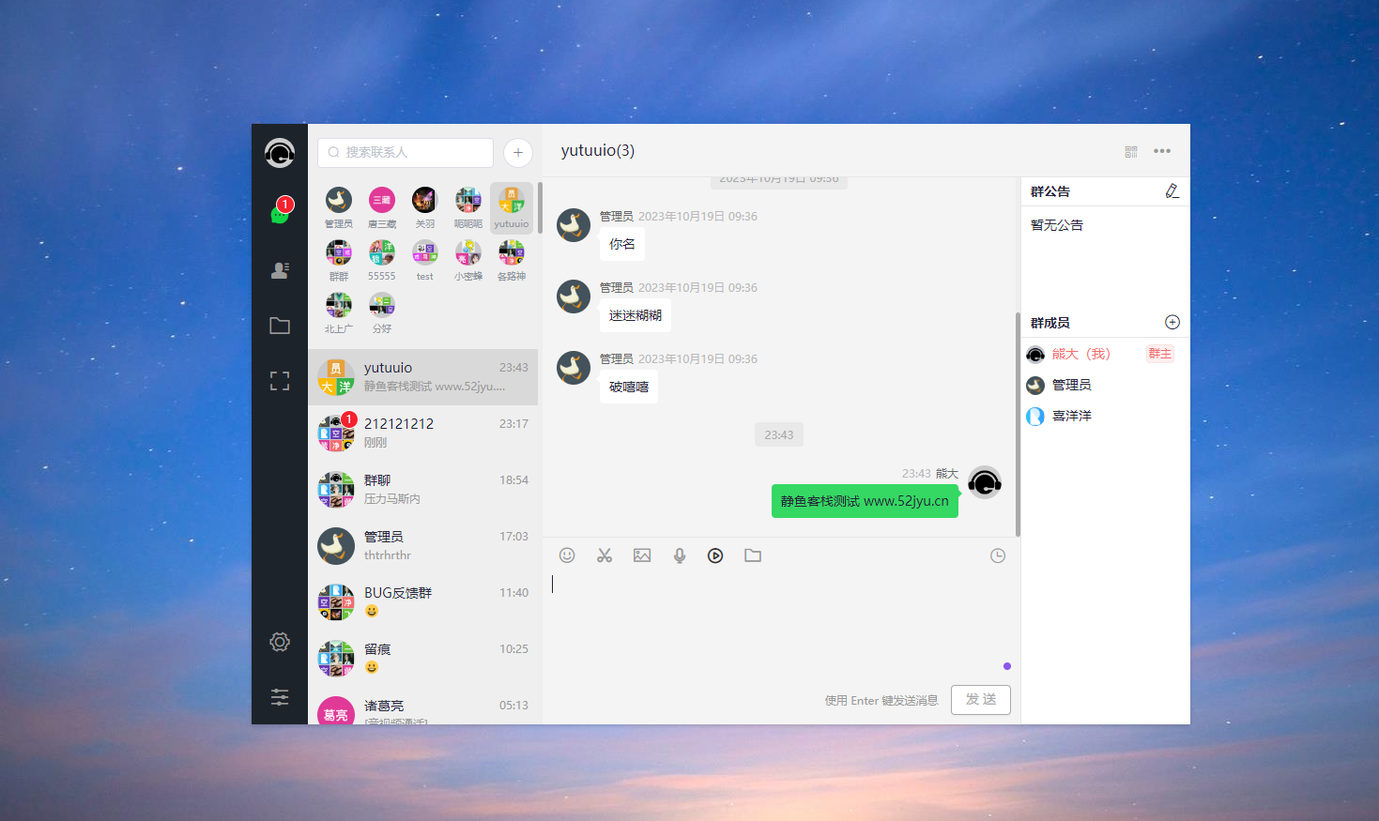The height and width of the screenshot is (821, 1379).
Task: Open the BUG反馈群 conversation
Action: pos(422,602)
